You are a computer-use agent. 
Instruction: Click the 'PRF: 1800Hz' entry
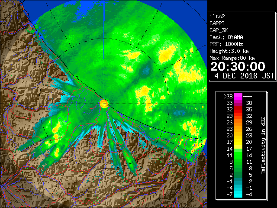pos(226,44)
